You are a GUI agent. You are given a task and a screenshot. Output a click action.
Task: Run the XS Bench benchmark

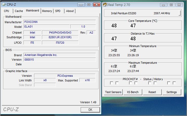pyautogui.click(x=133, y=92)
